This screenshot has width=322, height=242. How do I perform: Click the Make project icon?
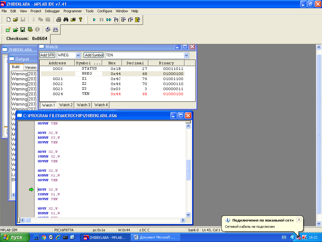tap(48, 30)
